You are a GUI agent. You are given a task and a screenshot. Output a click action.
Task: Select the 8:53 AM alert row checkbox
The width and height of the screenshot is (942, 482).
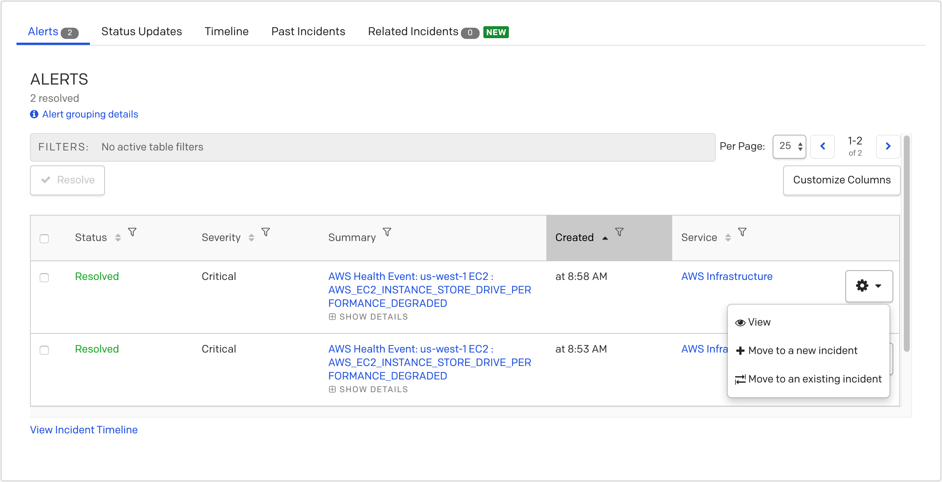pyautogui.click(x=44, y=350)
